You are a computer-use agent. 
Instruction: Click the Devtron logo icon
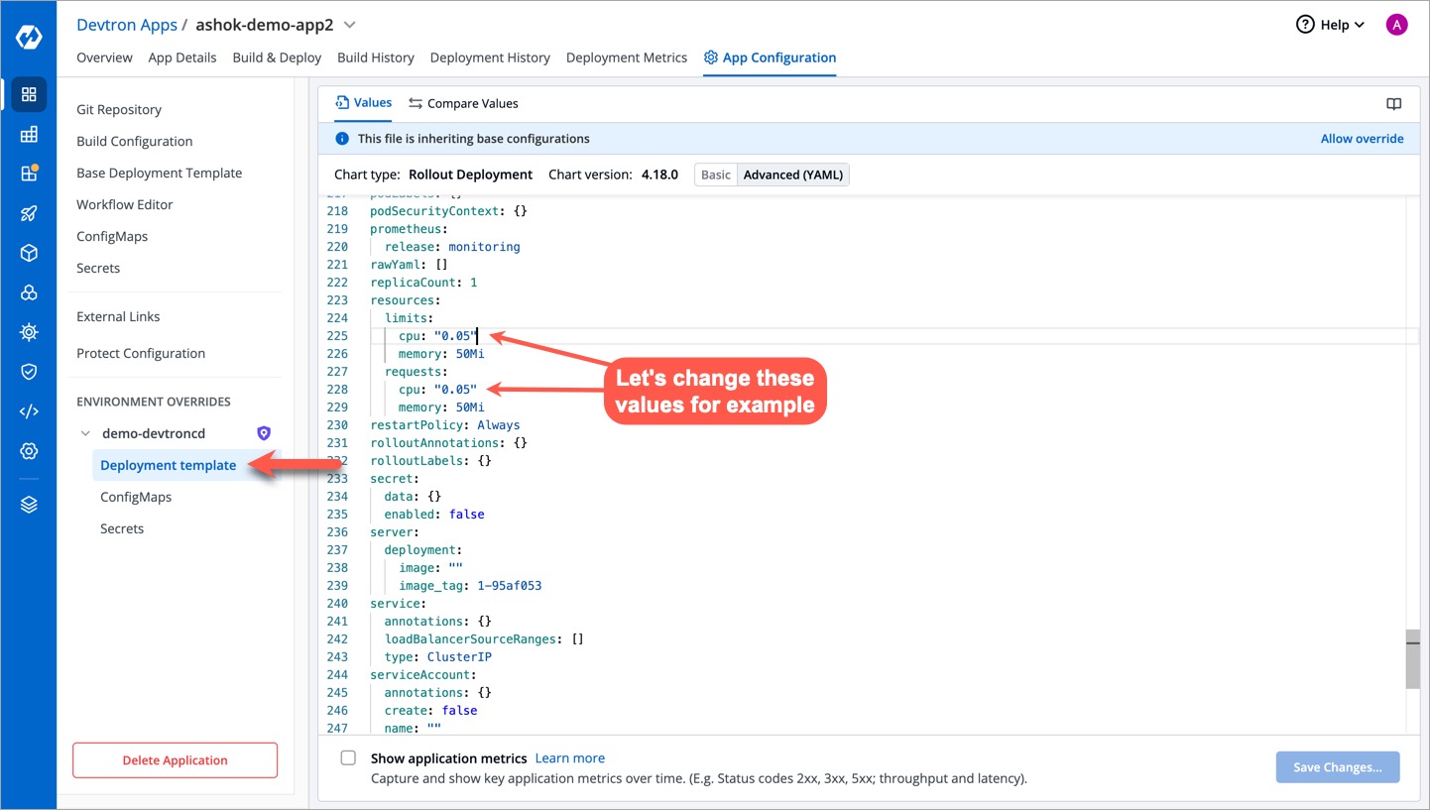pos(28,38)
